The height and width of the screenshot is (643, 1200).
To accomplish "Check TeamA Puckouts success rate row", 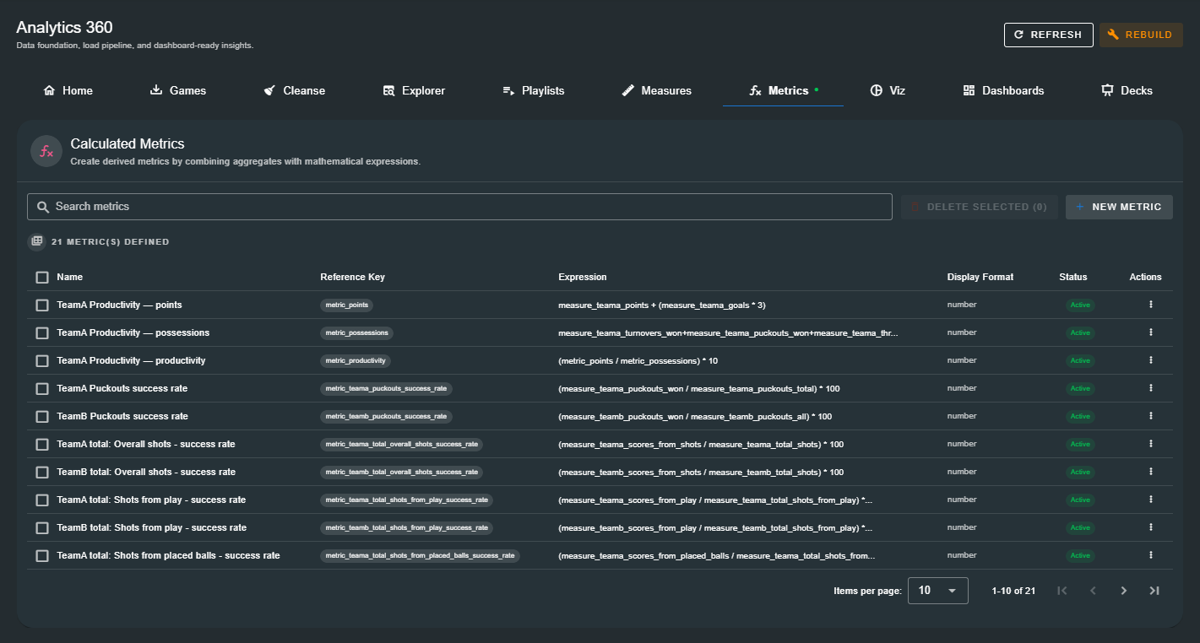I will coord(42,388).
